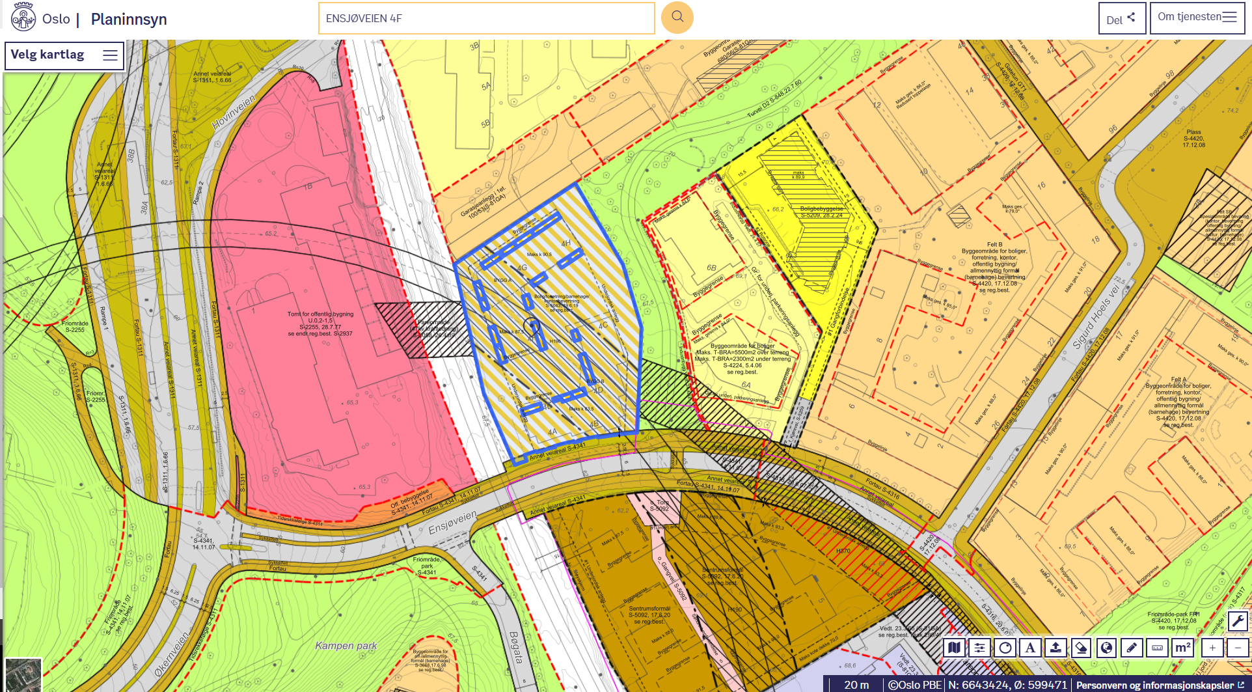Open the folded map tool
Screen dimensions: 1252x692
(954, 648)
